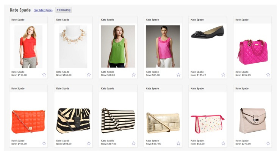Favorite the beige shoulder bag at $279.99

click(268, 143)
